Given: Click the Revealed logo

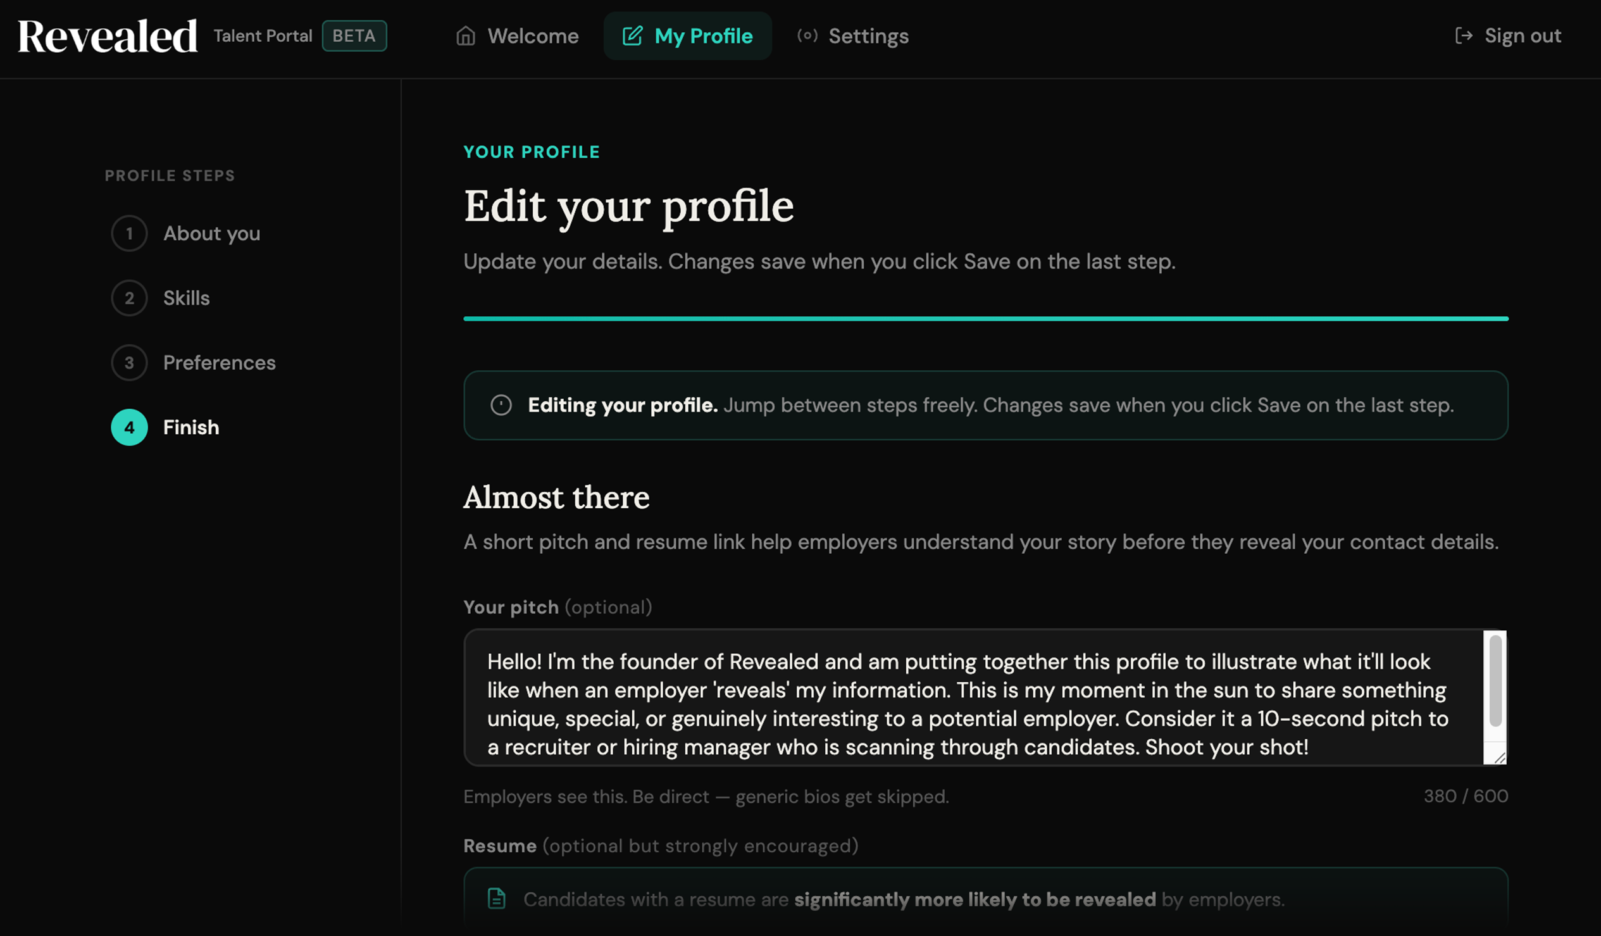Looking at the screenshot, I should point(108,36).
